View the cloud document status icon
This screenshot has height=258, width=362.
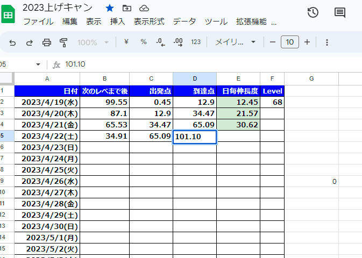click(x=144, y=8)
